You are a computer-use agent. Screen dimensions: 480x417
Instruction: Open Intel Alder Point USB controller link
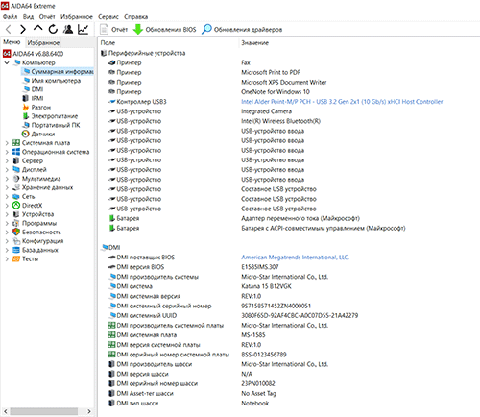(x=342, y=102)
